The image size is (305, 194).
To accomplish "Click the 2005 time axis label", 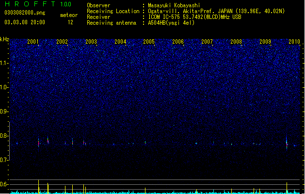I will point(149,41).
